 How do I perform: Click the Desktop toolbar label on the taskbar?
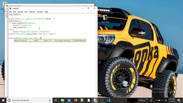[142, 100]
